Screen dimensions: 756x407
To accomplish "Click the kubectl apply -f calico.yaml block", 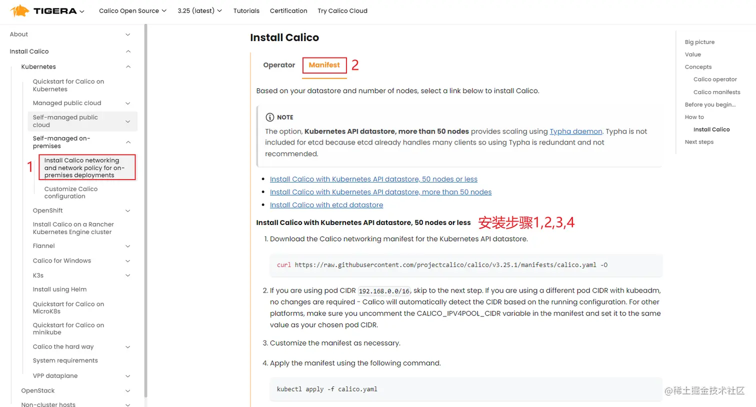I will [x=466, y=389].
